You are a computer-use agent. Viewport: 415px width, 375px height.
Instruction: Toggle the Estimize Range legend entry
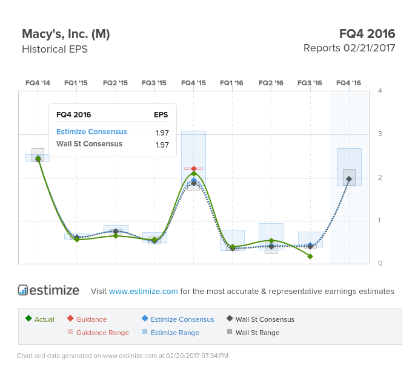coord(171,333)
